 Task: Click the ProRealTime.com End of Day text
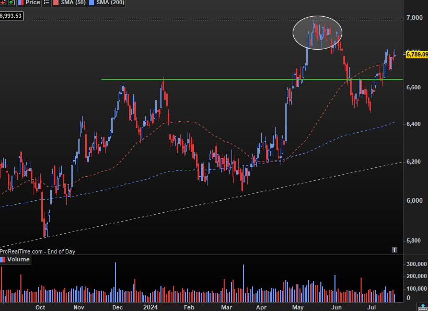click(38, 251)
